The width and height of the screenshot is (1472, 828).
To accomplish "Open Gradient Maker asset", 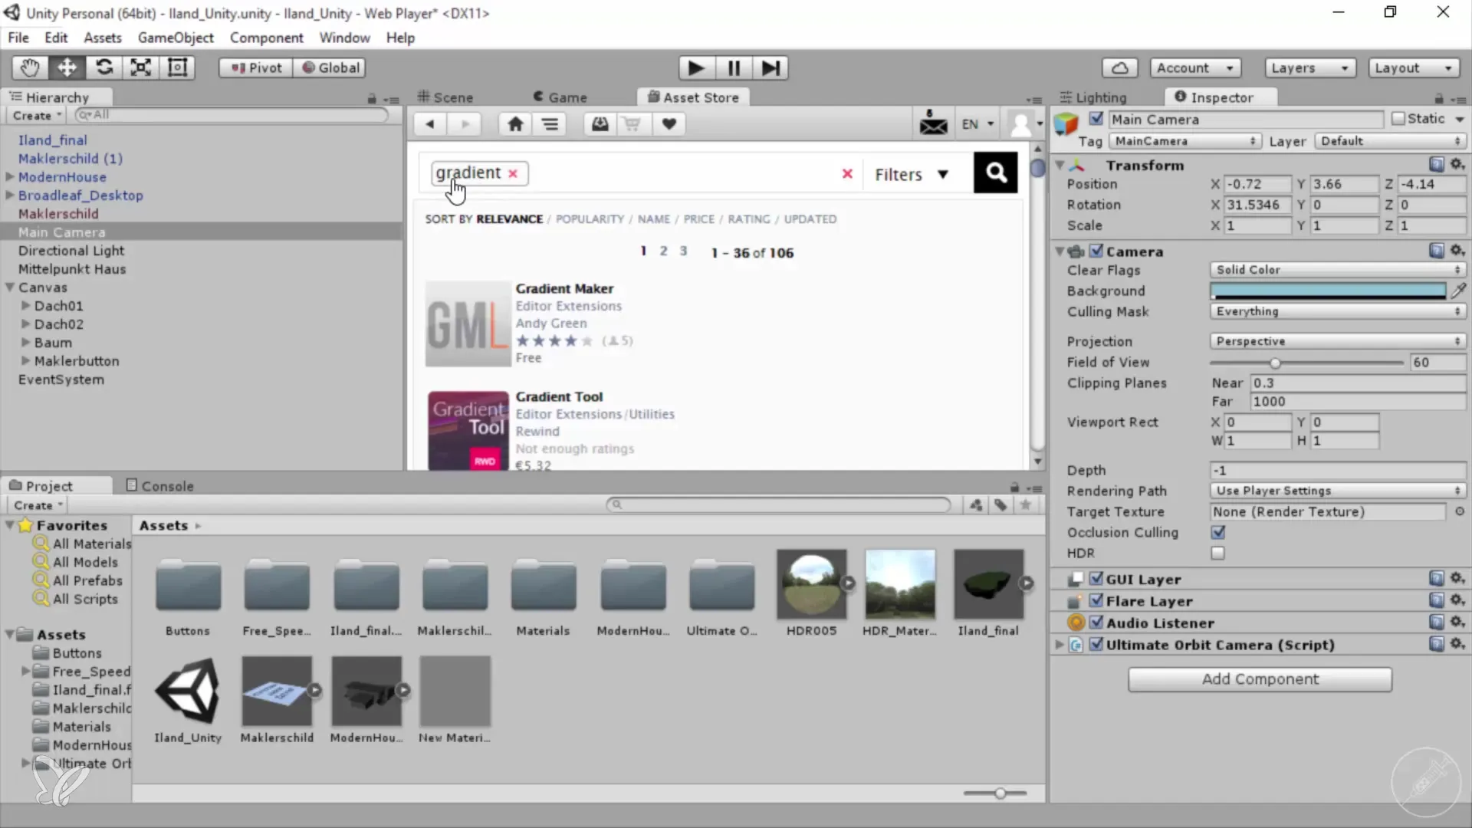I will pyautogui.click(x=564, y=289).
